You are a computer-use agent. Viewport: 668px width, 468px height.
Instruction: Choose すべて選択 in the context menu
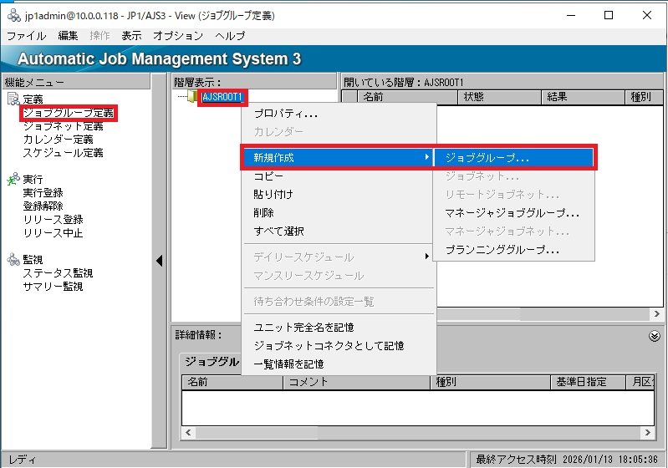pyautogui.click(x=339, y=231)
